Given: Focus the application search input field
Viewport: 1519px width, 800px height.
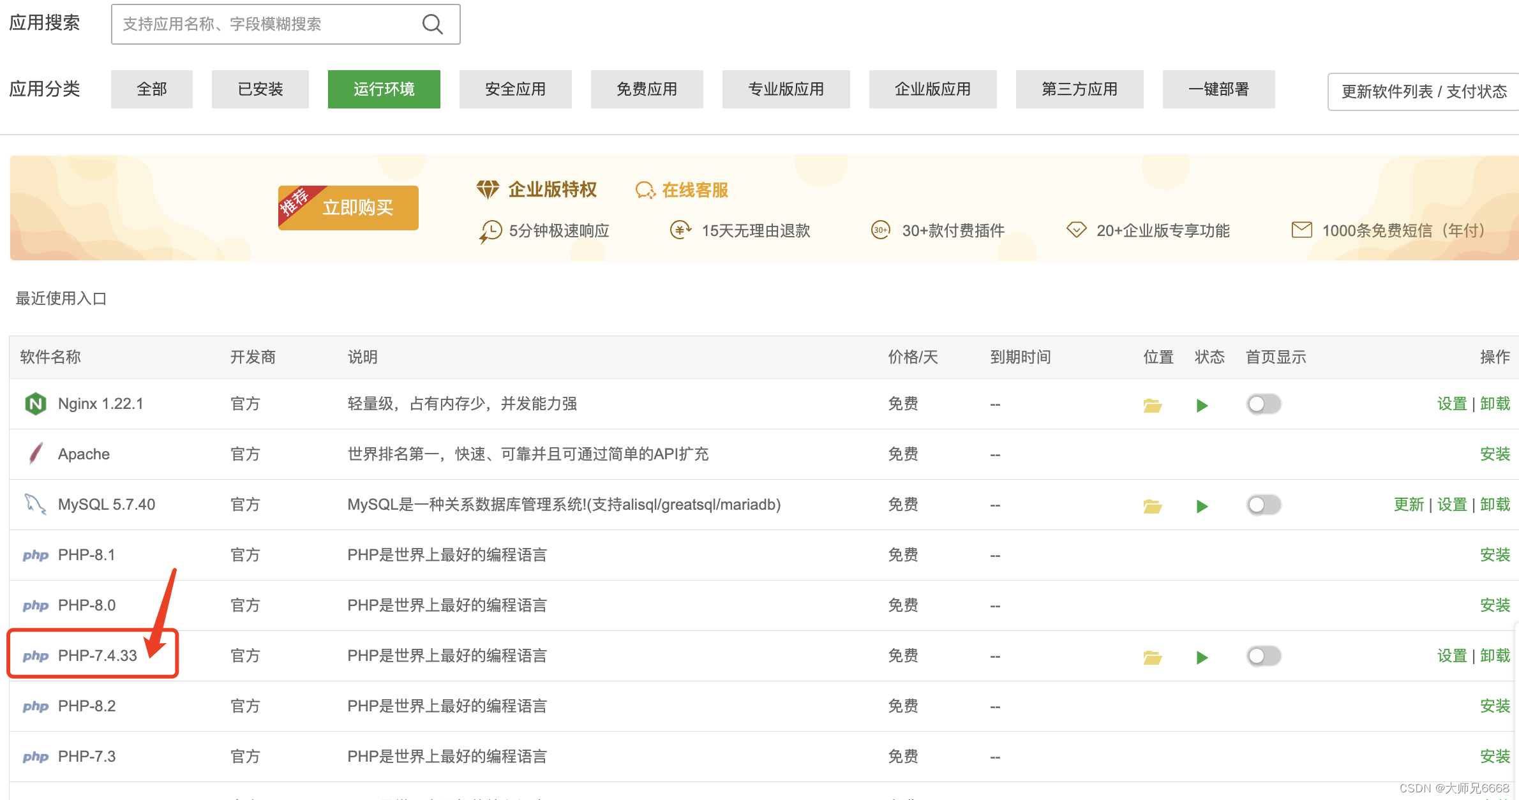Looking at the screenshot, I should tap(286, 24).
